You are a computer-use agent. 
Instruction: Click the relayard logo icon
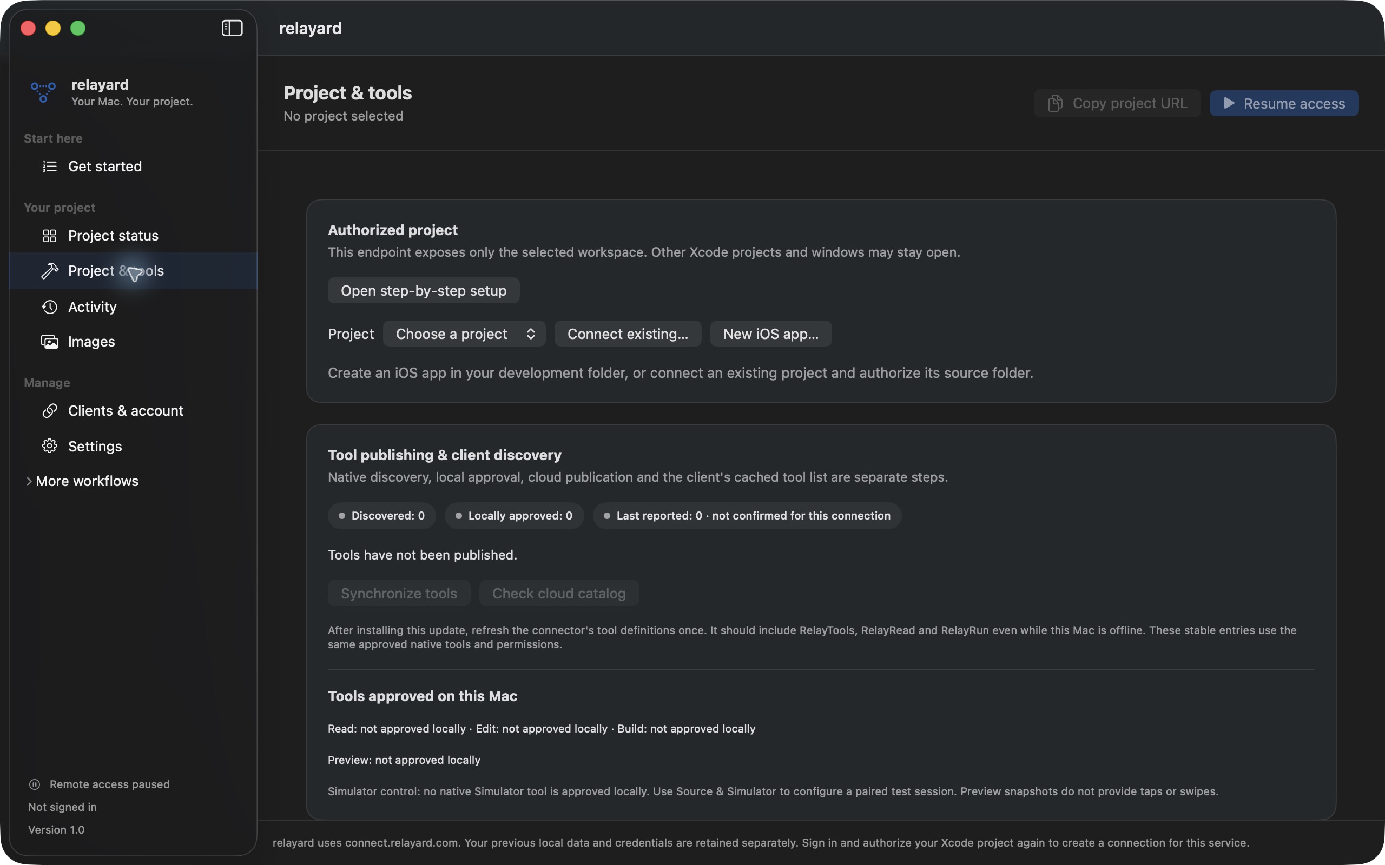(x=43, y=92)
